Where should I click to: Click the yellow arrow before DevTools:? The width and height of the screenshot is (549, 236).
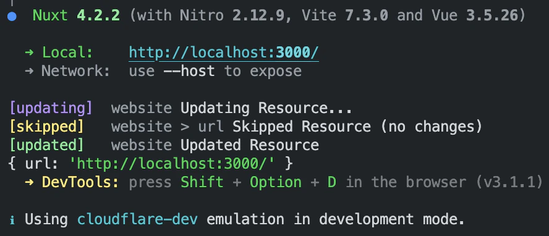[30, 182]
